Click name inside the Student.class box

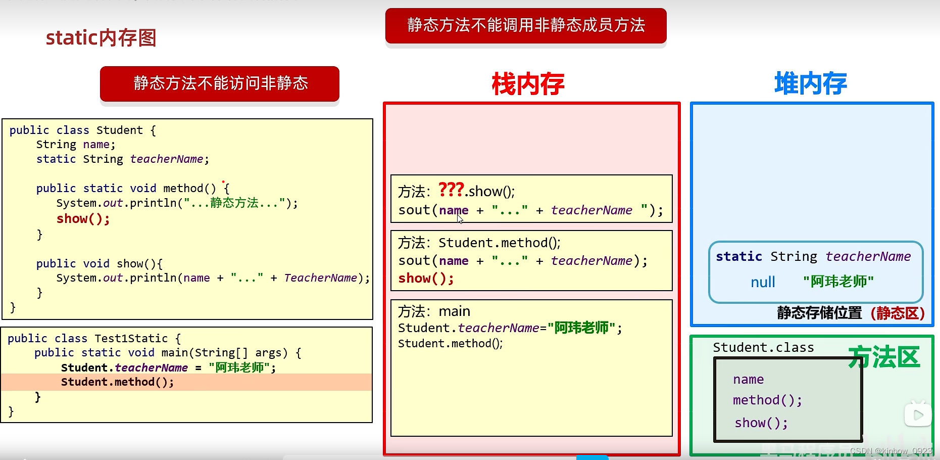tap(749, 380)
